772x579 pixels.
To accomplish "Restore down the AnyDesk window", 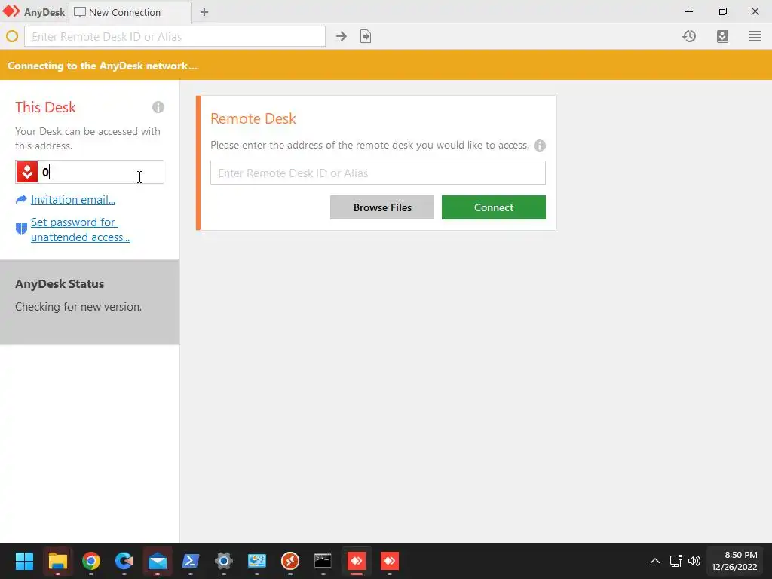I will tap(723, 11).
